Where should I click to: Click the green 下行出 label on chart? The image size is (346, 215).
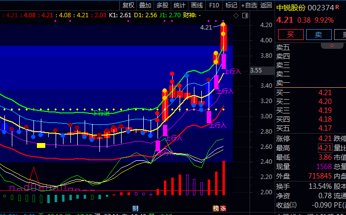[x=101, y=113]
